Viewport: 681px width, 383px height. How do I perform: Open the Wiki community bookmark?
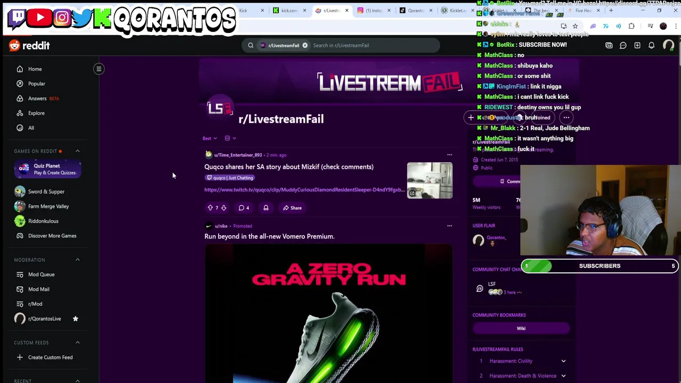pos(521,328)
